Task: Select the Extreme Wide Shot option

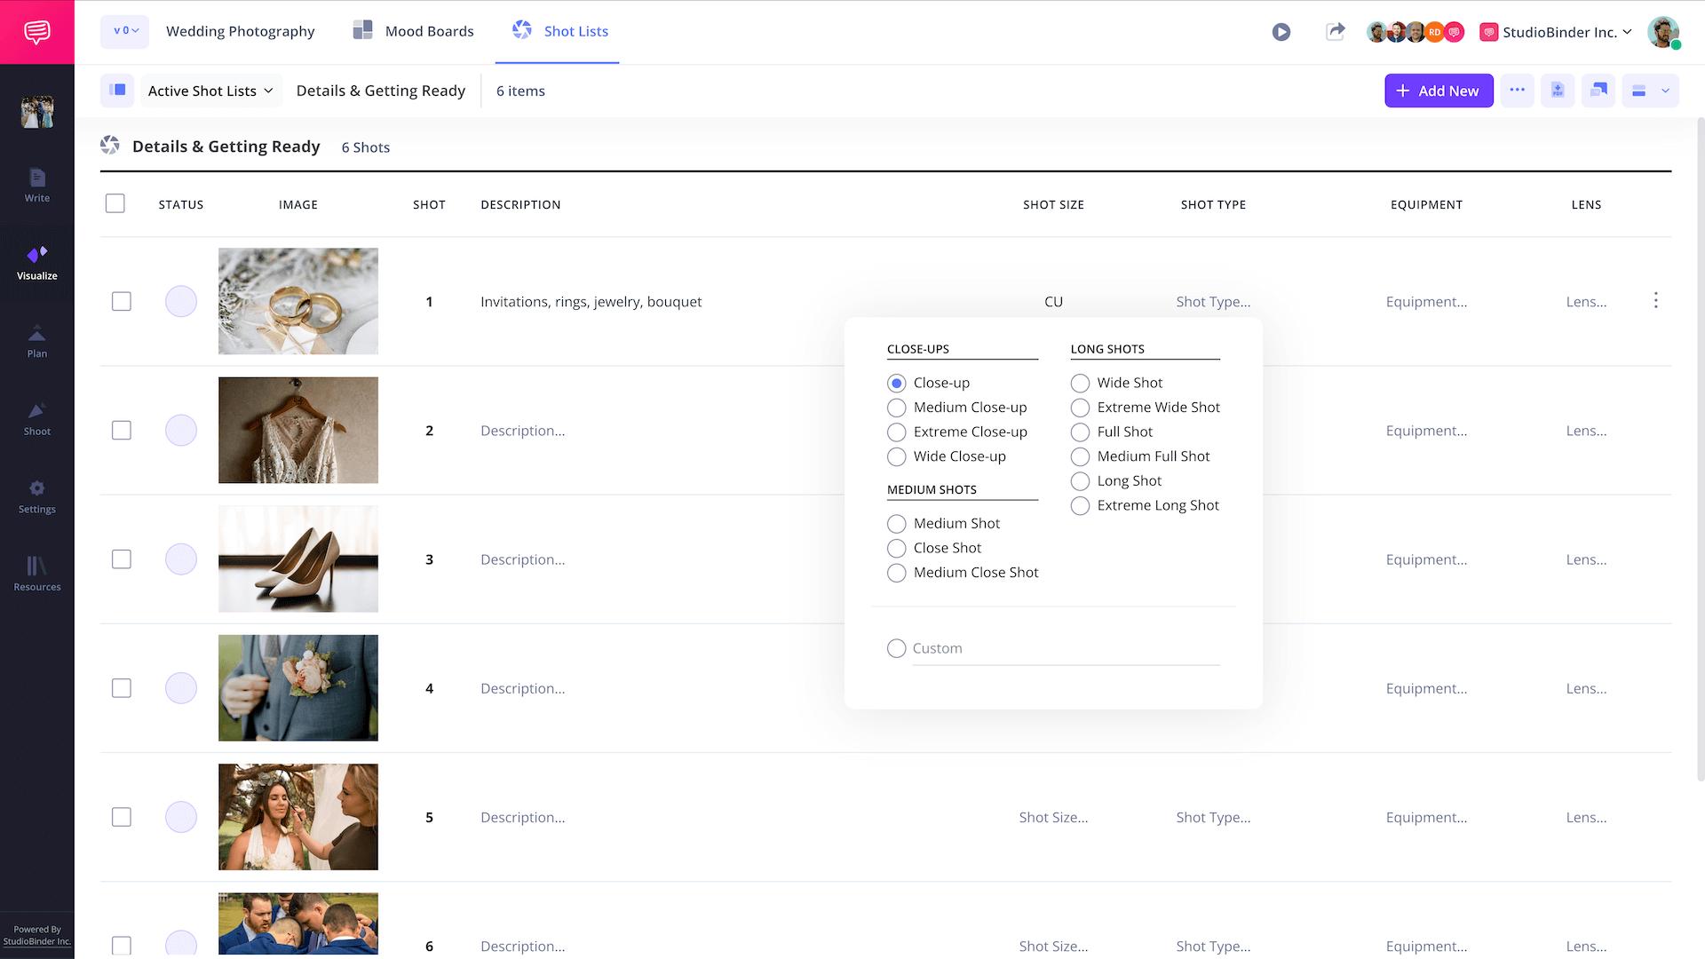Action: 1080,408
